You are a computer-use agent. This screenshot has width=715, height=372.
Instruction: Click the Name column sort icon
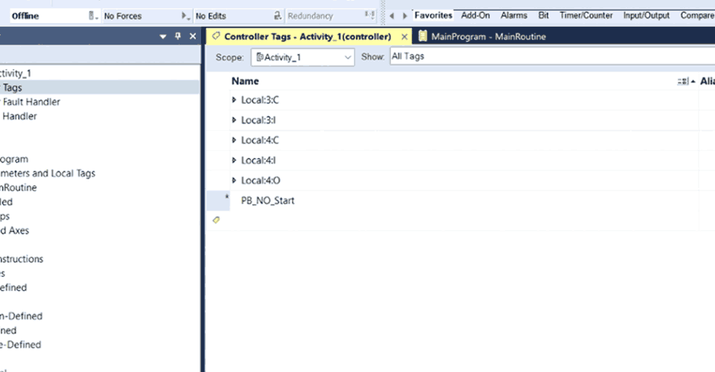click(684, 81)
